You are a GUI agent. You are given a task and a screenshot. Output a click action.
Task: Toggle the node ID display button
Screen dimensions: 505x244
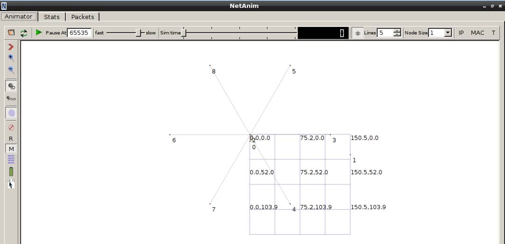tap(11, 86)
